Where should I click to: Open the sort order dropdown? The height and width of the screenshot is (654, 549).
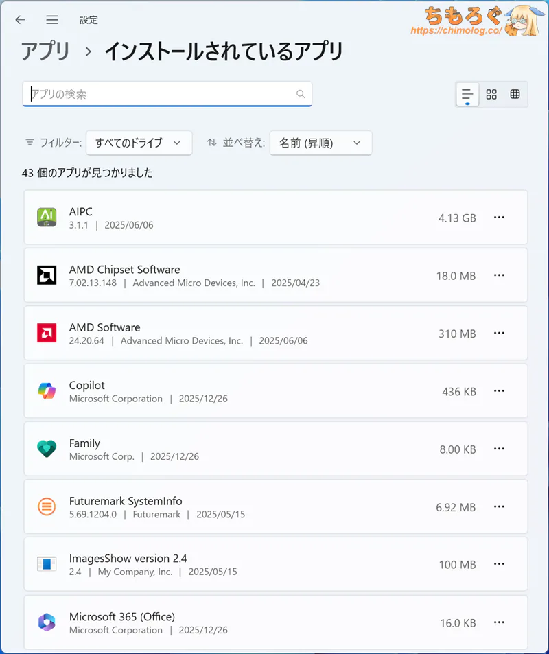pyautogui.click(x=320, y=143)
